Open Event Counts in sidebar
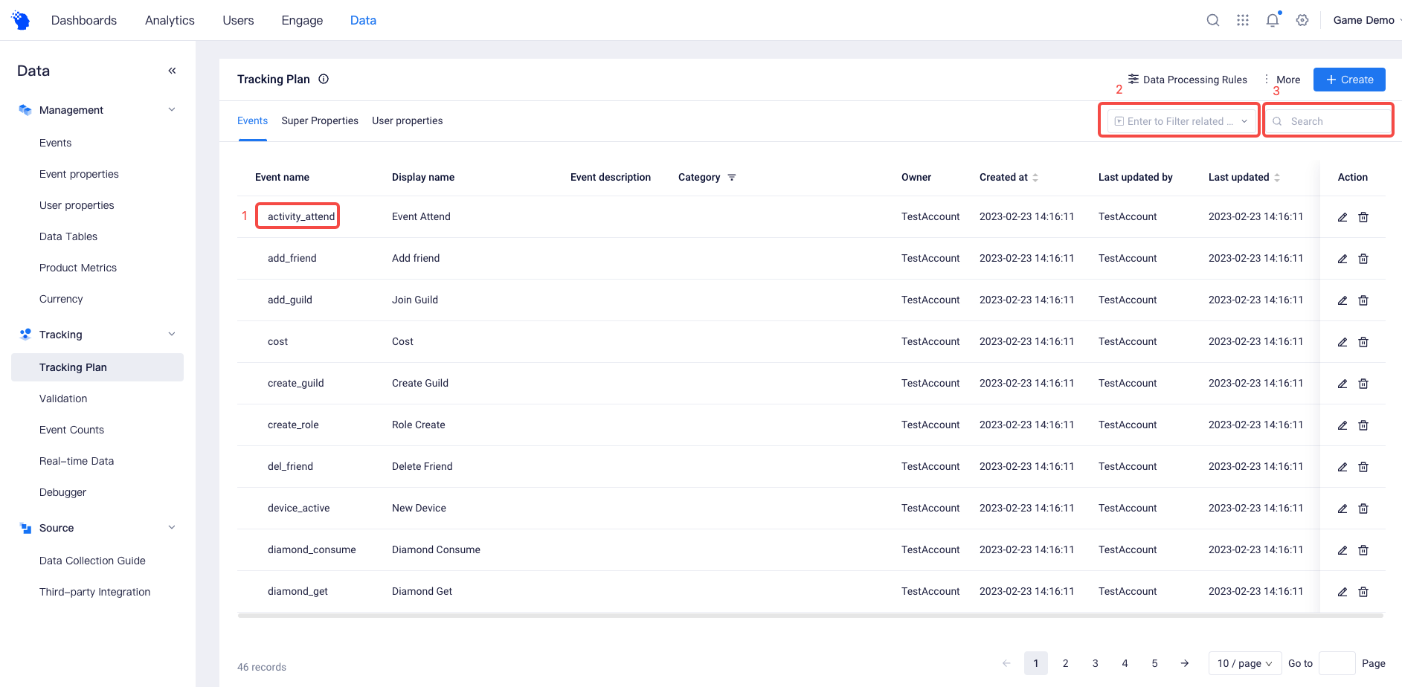 pyautogui.click(x=71, y=430)
